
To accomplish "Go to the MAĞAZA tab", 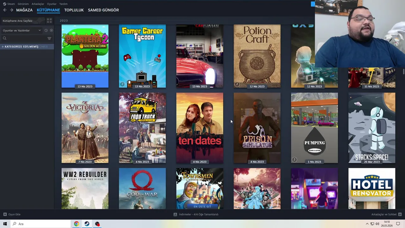I will tap(24, 10).
